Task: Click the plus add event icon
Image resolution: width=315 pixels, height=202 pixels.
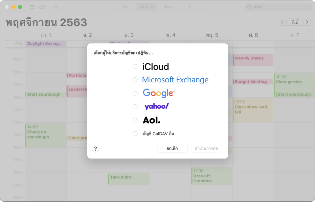Action: tap(56, 7)
